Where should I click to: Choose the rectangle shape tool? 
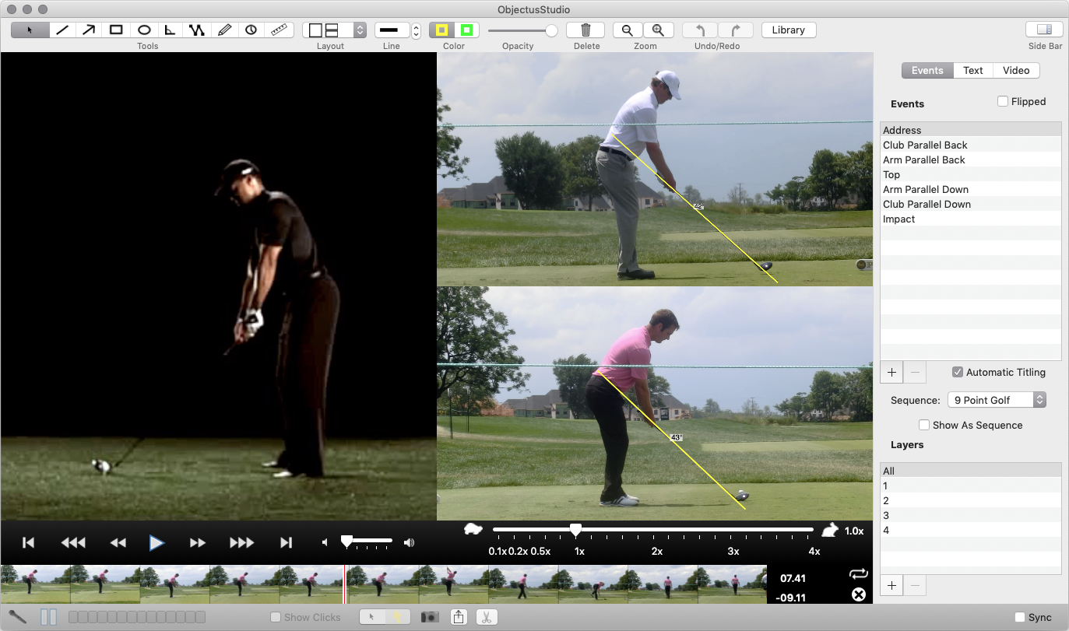(x=116, y=30)
